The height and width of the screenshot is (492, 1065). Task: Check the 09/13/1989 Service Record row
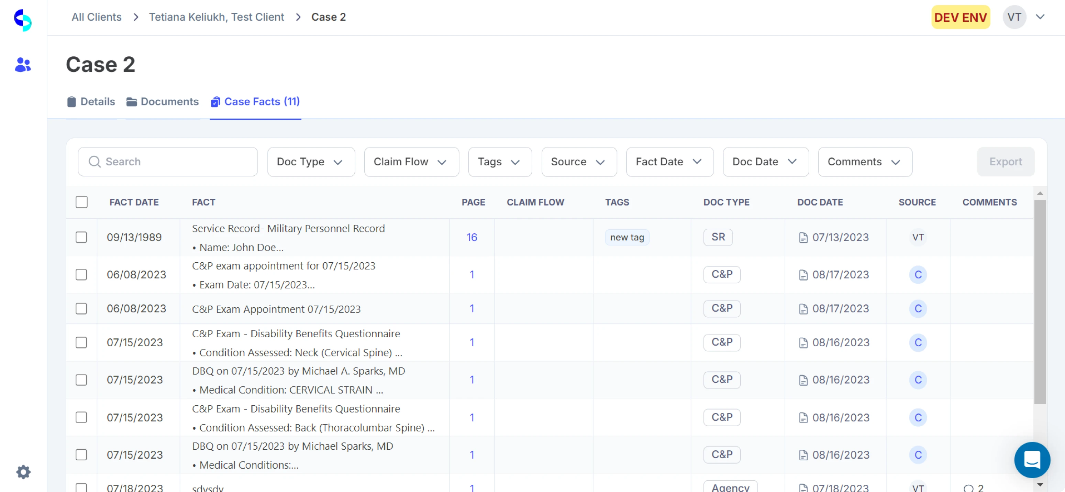(81, 237)
